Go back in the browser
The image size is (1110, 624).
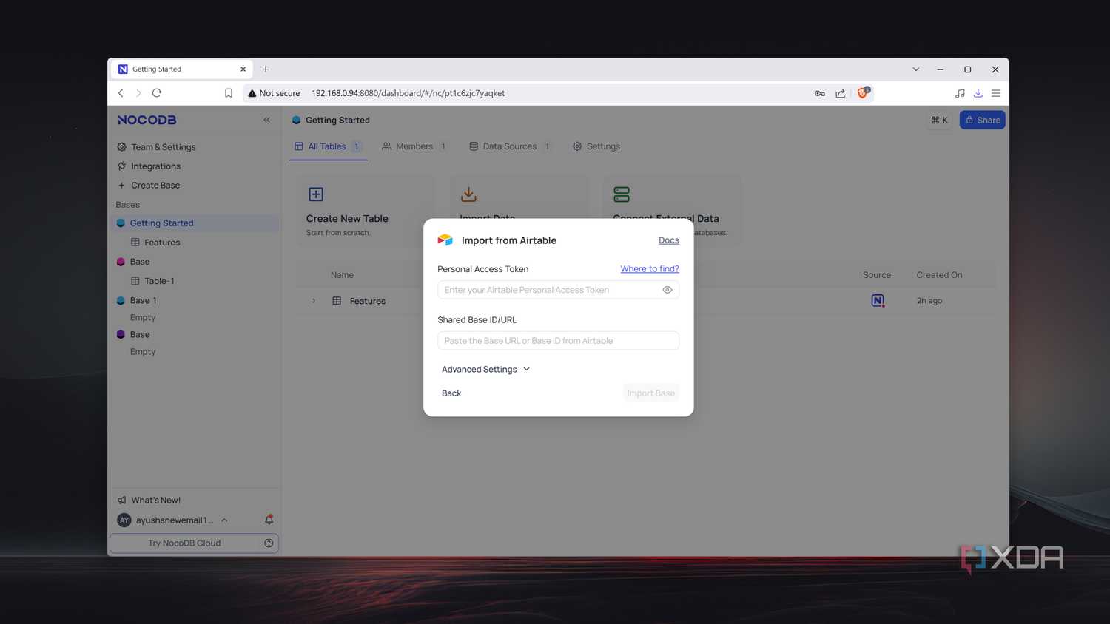tap(121, 93)
